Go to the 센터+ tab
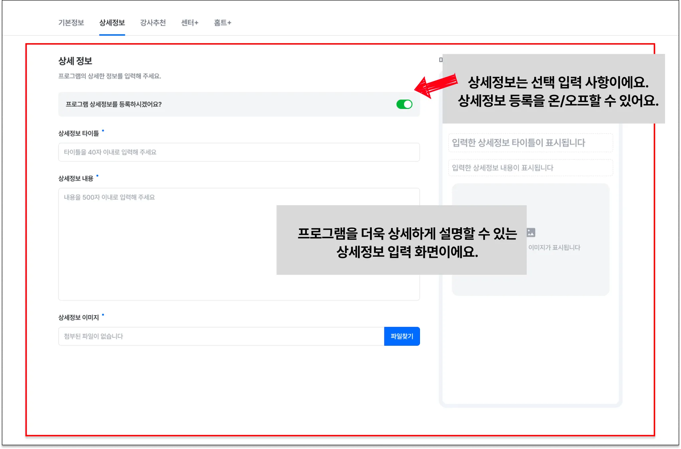This screenshot has width=681, height=449. pyautogui.click(x=190, y=23)
